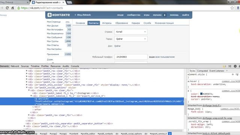Image resolution: width=240 pixels, height=135 pixels.
Task: Click the игры header link
Action: click(x=147, y=15)
